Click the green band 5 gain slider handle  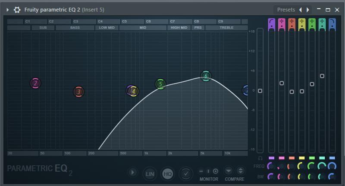pyautogui.click(x=312, y=84)
